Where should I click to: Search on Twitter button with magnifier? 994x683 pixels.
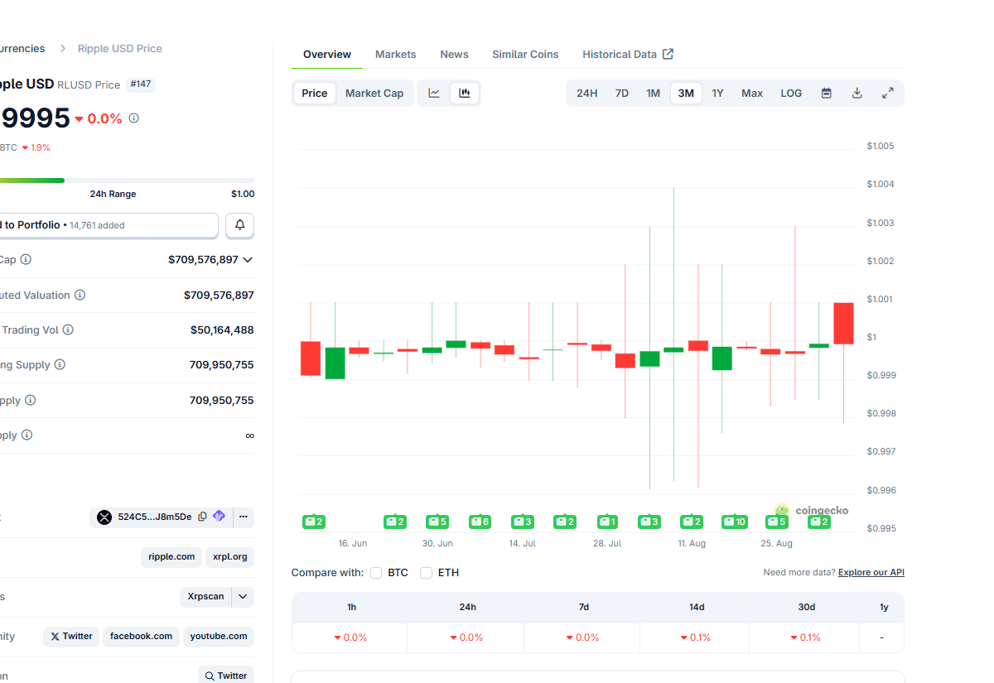point(226,676)
